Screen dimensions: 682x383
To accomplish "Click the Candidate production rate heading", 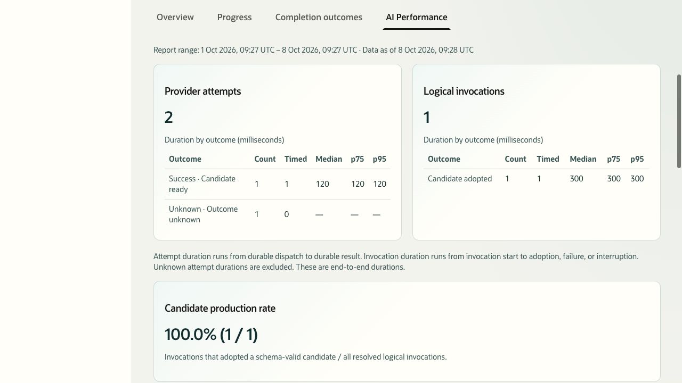I will pos(220,309).
